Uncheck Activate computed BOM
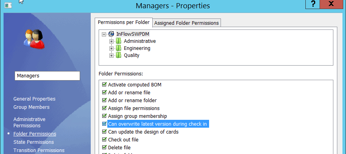 tap(105, 84)
